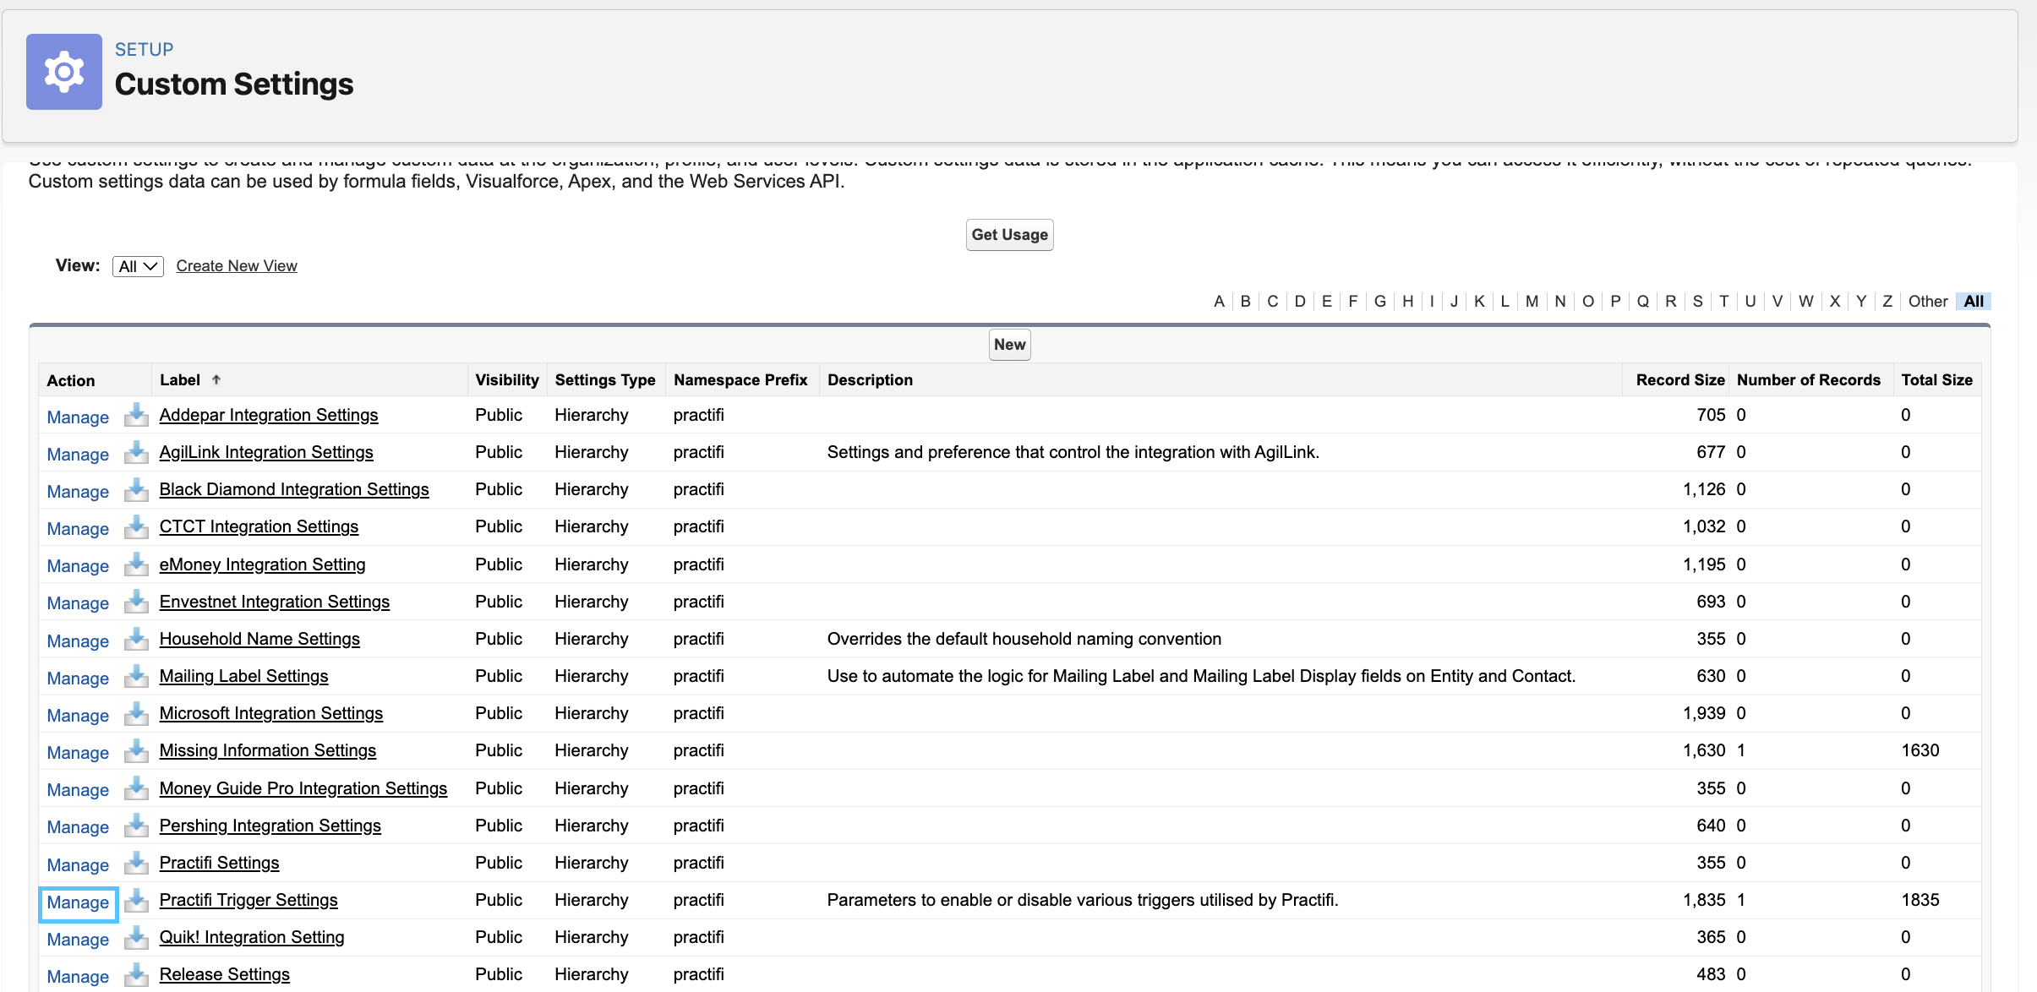Open CTCT Integration Settings link

click(259, 526)
